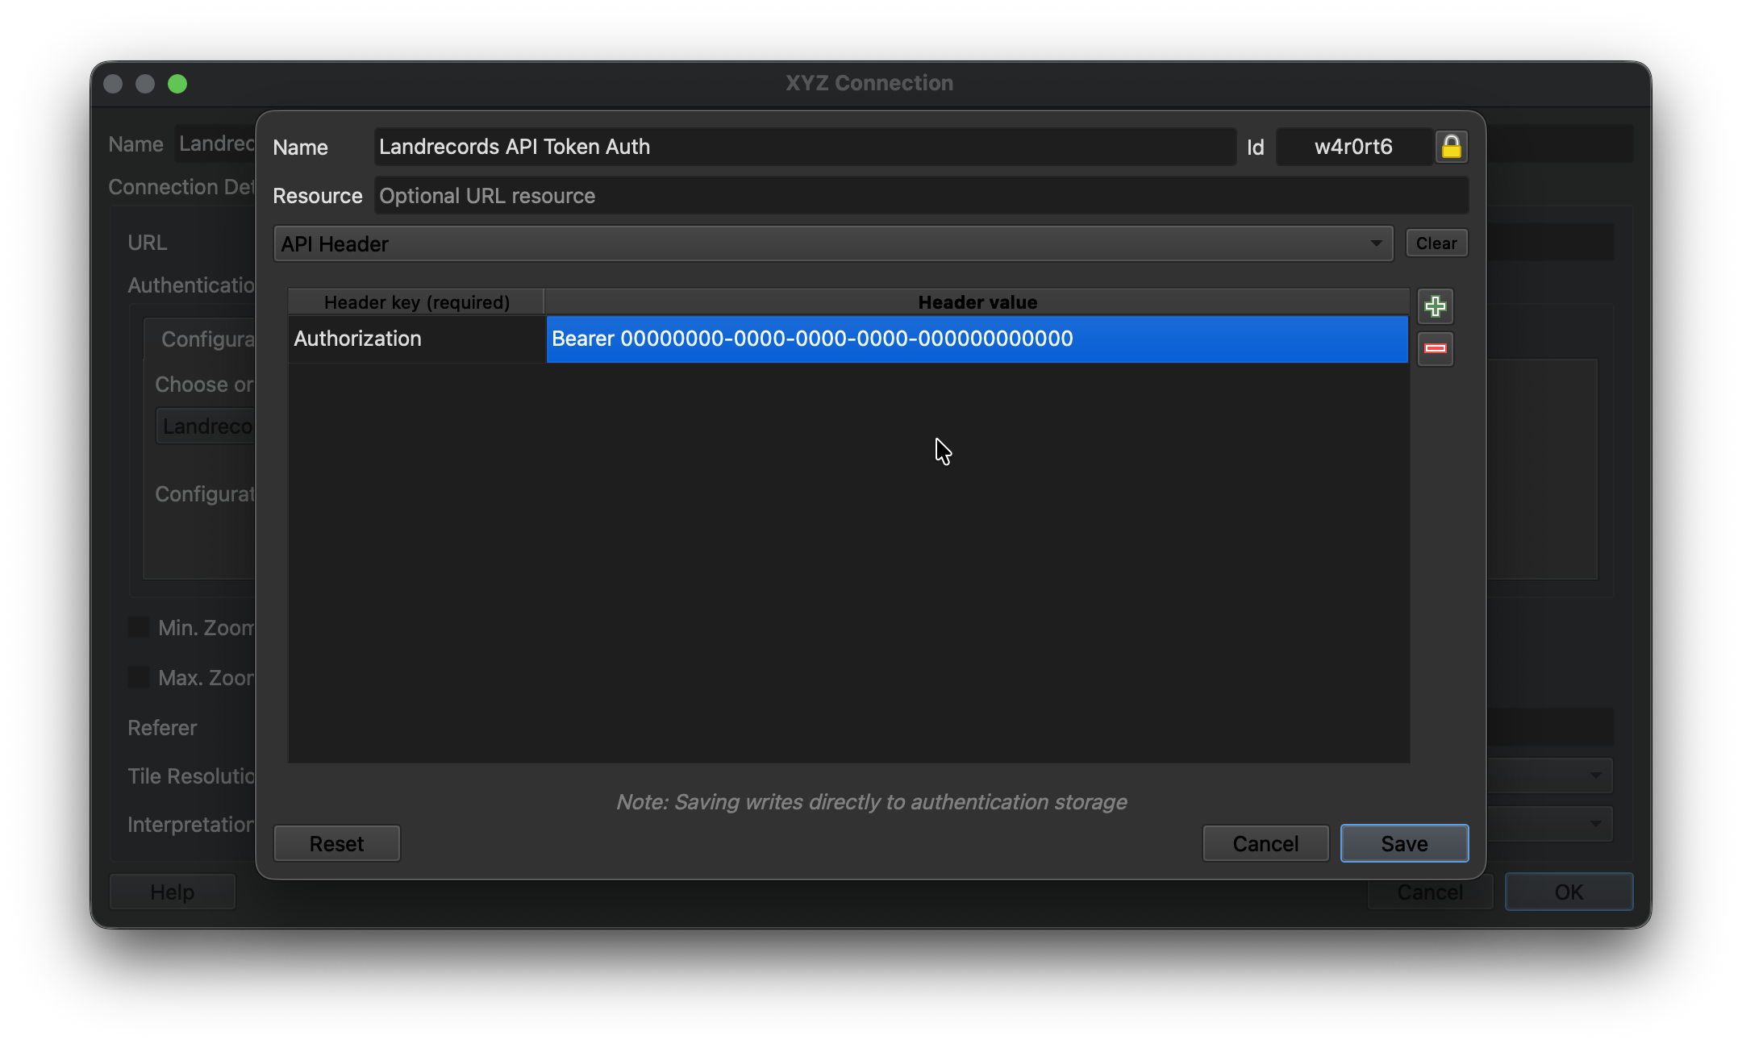Select the Authorization header key cell
Viewport: 1742px width, 1048px height.
pos(416,339)
